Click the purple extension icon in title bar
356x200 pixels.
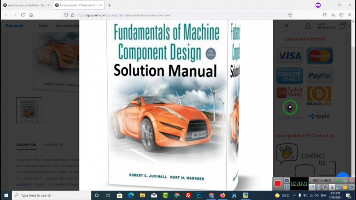tap(318, 5)
